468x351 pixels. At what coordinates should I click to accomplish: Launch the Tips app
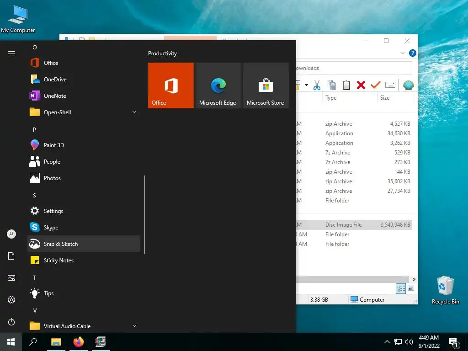[84, 293]
